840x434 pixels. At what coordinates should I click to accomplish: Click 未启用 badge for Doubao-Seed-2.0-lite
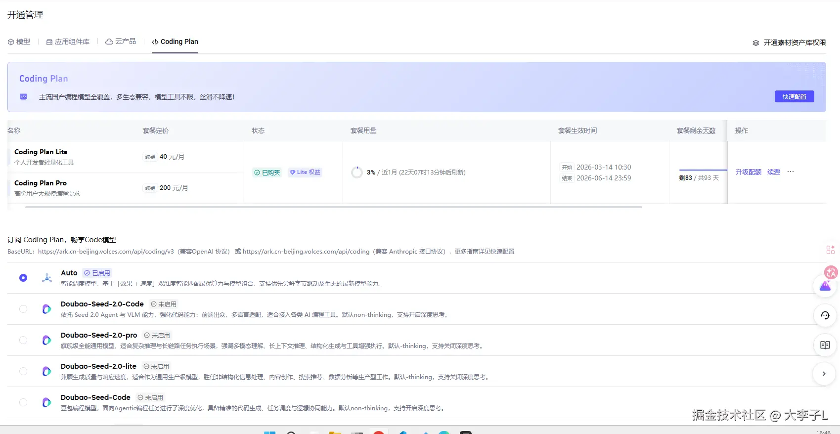pyautogui.click(x=156, y=366)
